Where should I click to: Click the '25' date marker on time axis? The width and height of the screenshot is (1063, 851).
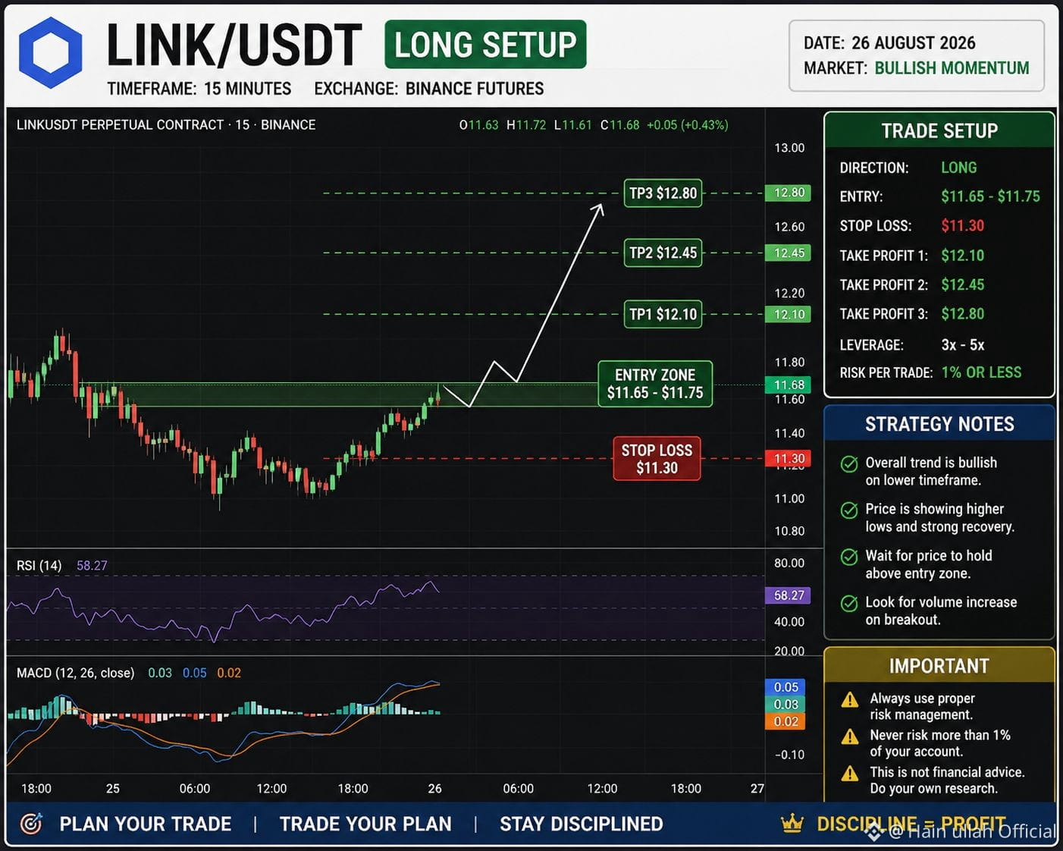(113, 789)
